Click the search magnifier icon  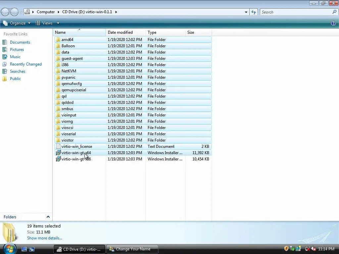tap(334, 12)
